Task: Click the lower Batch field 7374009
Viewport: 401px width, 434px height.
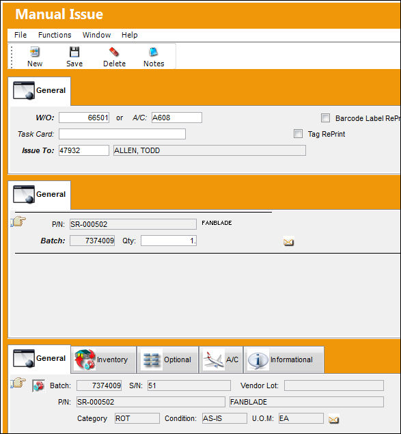Action: [99, 385]
